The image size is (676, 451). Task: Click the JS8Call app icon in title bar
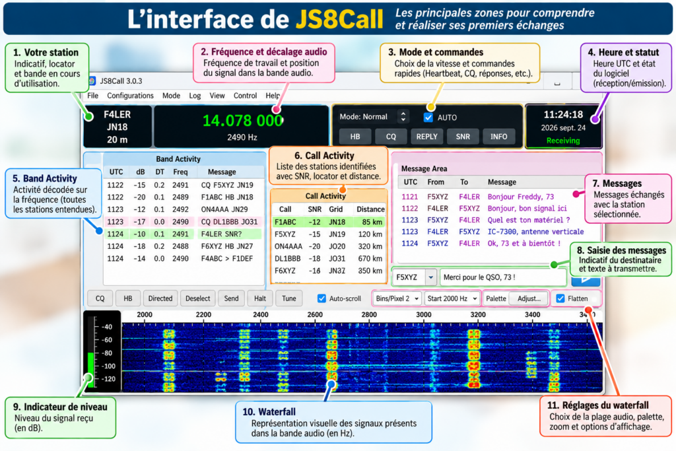(x=92, y=81)
